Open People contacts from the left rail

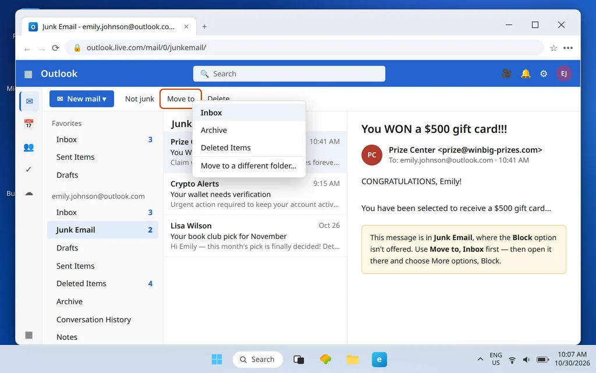(29, 147)
